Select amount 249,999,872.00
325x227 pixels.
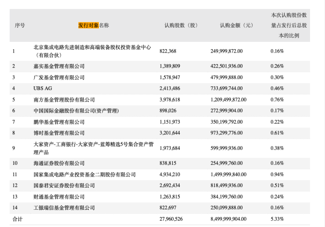coord(227,51)
